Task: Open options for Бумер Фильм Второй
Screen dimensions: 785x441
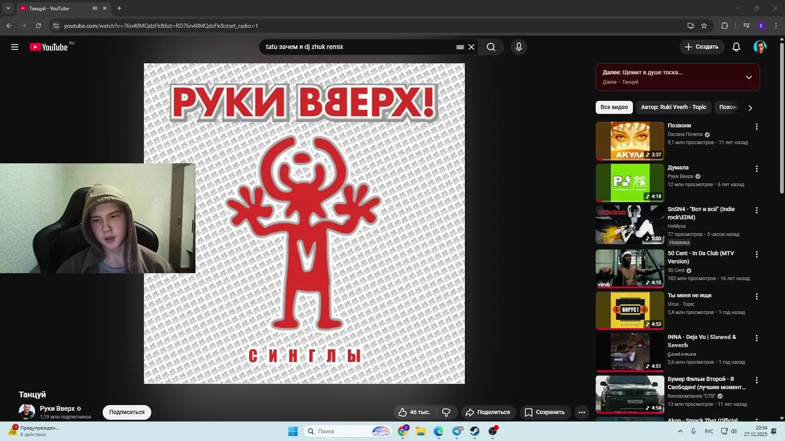Action: pyautogui.click(x=756, y=380)
